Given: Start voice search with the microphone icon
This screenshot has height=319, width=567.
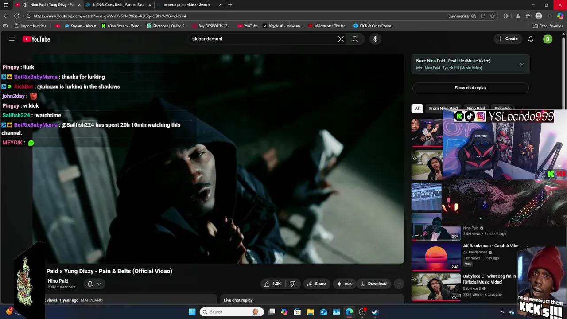Looking at the screenshot, I should (x=375, y=39).
